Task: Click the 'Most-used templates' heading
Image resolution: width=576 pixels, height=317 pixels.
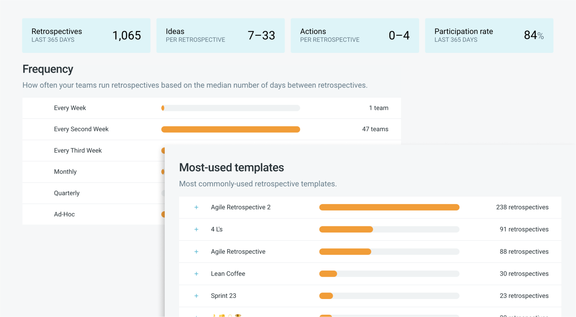Action: 232,167
